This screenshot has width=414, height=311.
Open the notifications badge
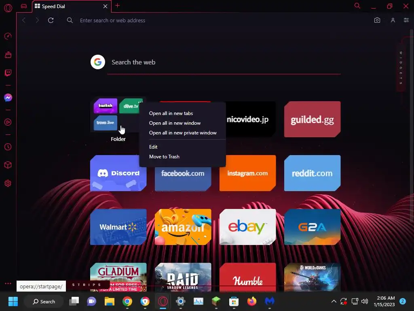click(403, 301)
